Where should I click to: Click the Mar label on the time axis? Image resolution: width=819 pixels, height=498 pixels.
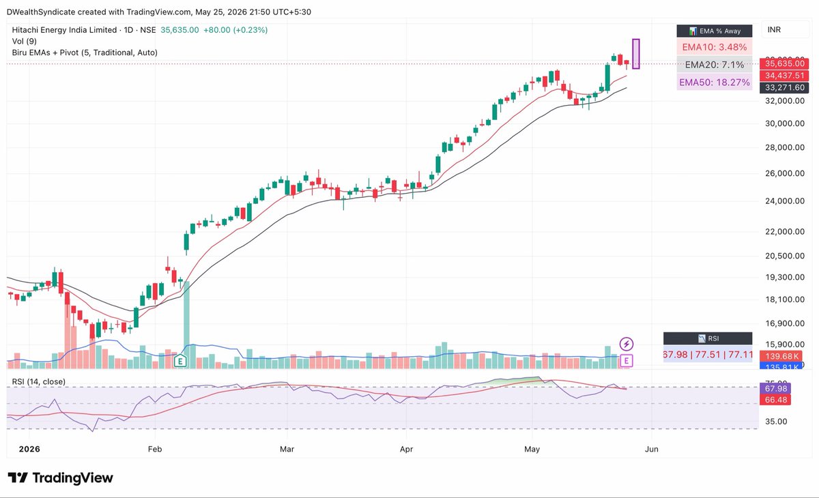[x=287, y=449]
